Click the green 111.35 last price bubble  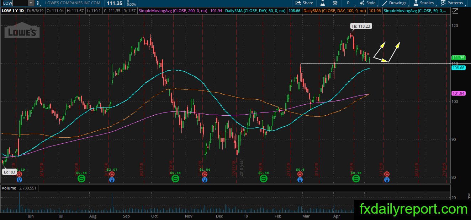coord(459,58)
